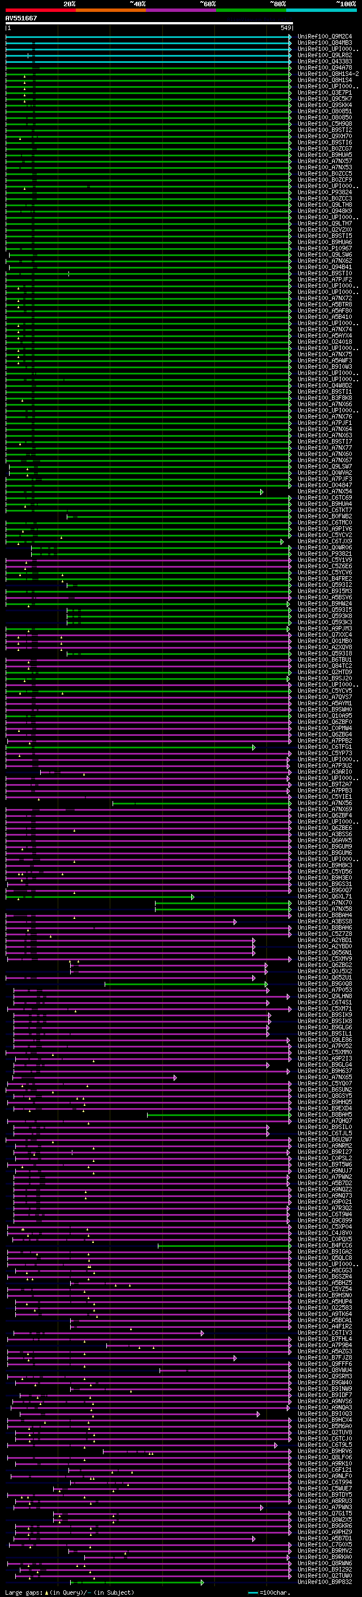Viewport: 362px width, 1597px height.
Task: Select the UniRef100_A7NX65 label
Action: [x=325, y=1077]
